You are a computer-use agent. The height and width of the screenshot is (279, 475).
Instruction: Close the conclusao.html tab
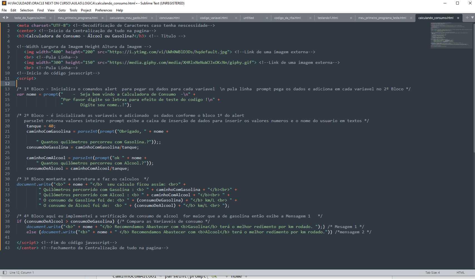(193, 18)
